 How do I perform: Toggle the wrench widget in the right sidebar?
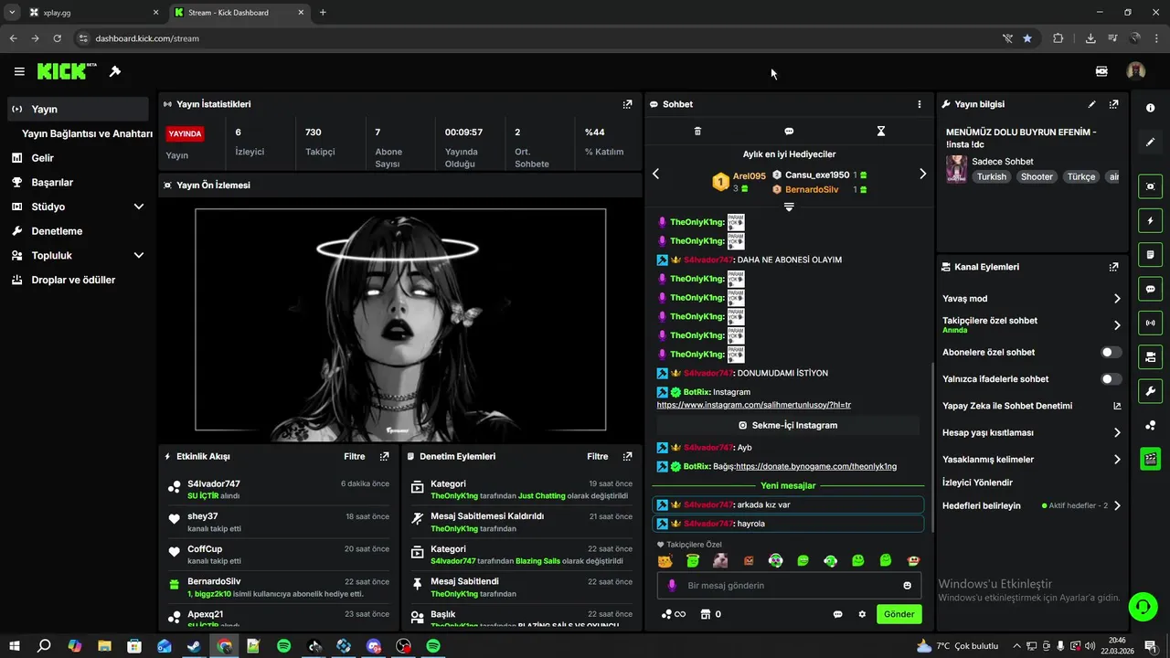tap(1150, 391)
